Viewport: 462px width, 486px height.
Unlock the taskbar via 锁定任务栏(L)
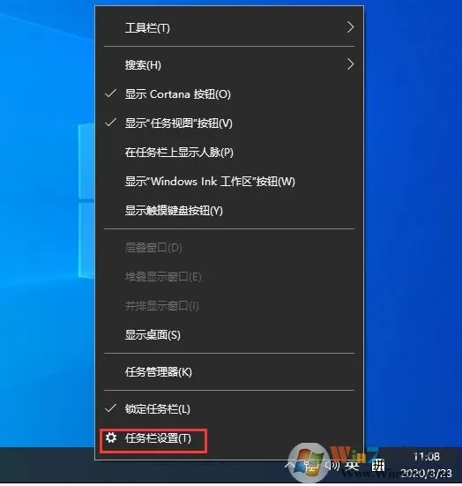click(229, 409)
